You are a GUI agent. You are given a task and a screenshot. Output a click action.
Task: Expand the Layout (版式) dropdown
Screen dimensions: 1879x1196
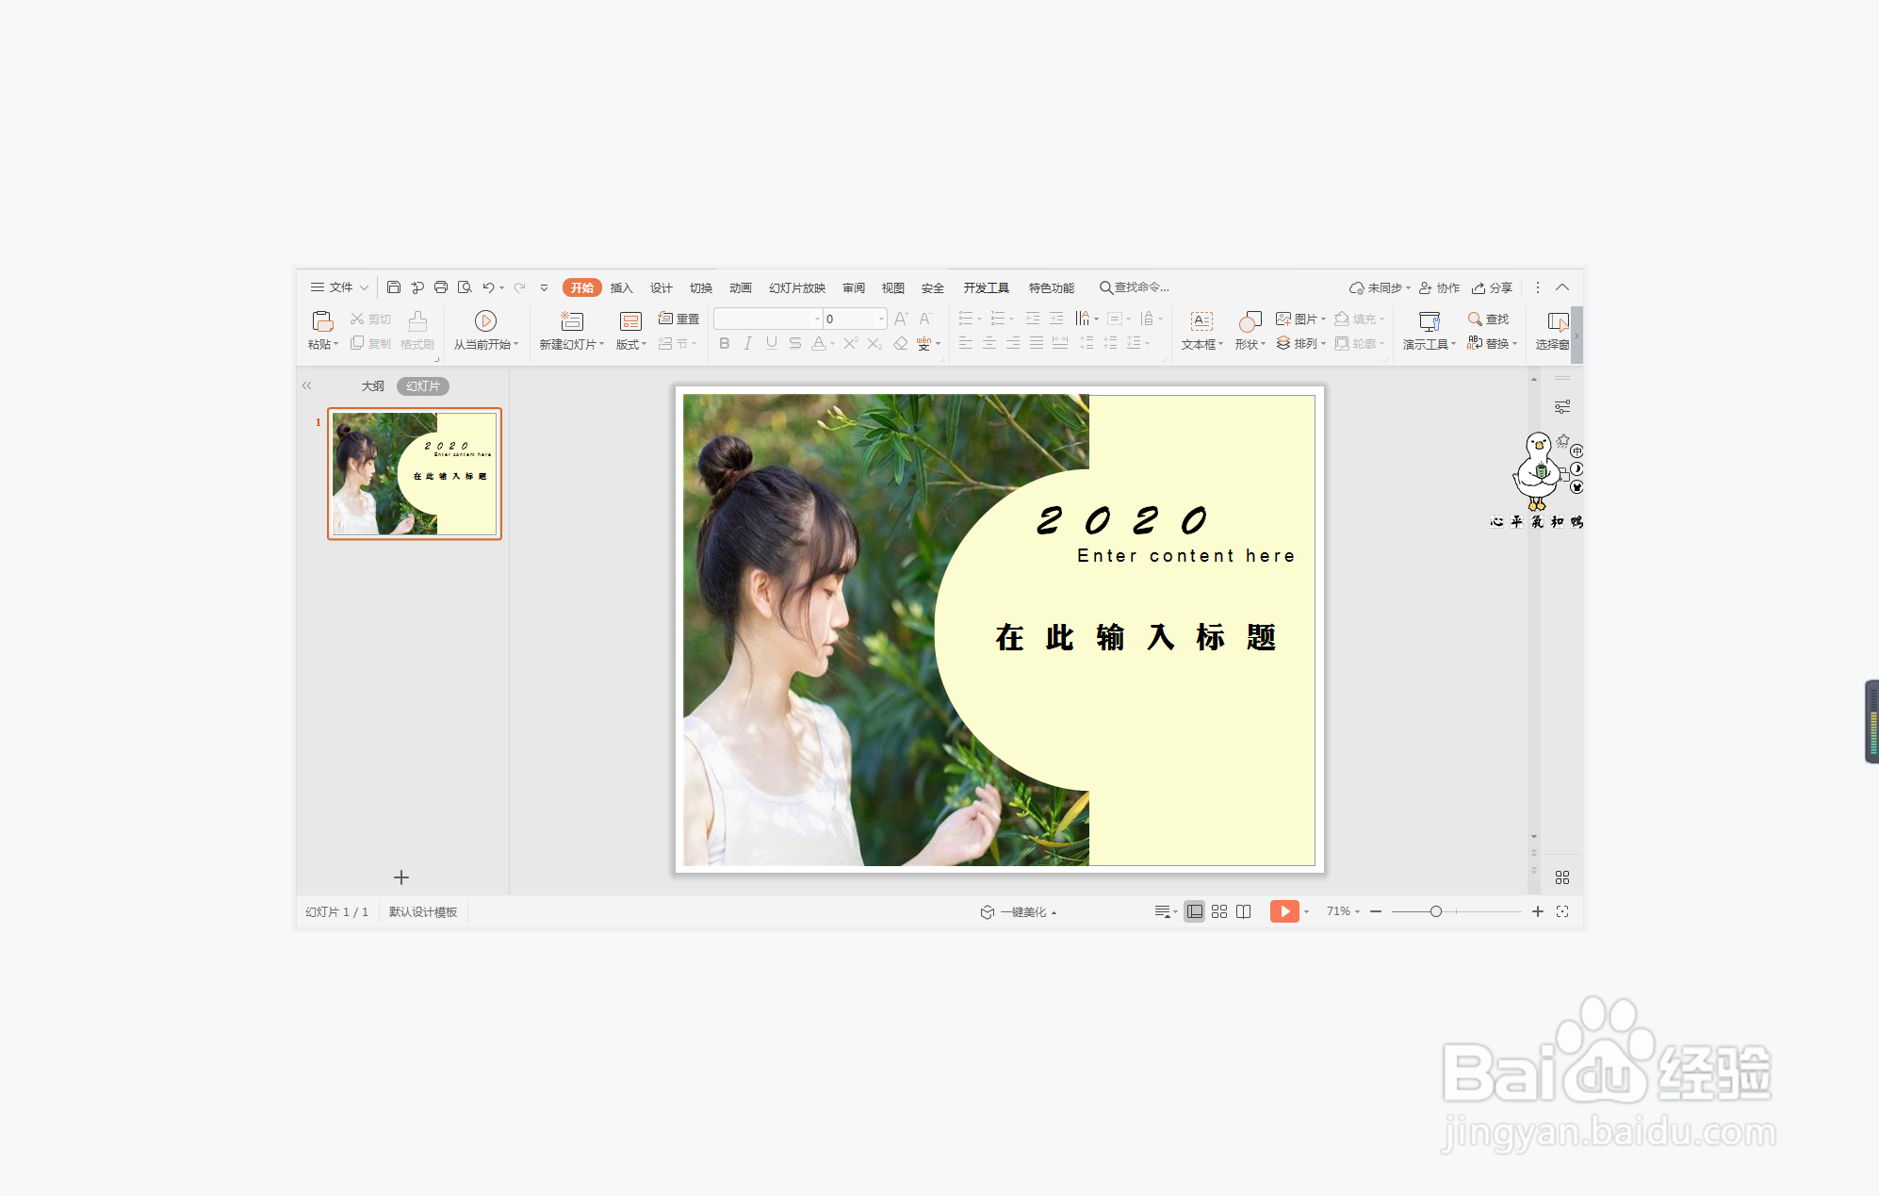tap(631, 344)
